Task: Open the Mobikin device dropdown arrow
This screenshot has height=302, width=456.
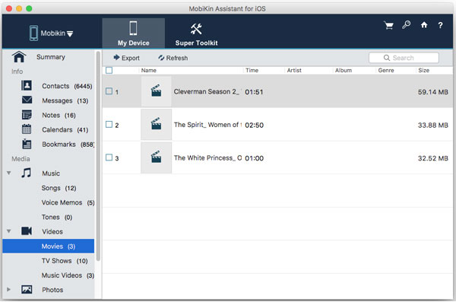Action: pyautogui.click(x=70, y=34)
